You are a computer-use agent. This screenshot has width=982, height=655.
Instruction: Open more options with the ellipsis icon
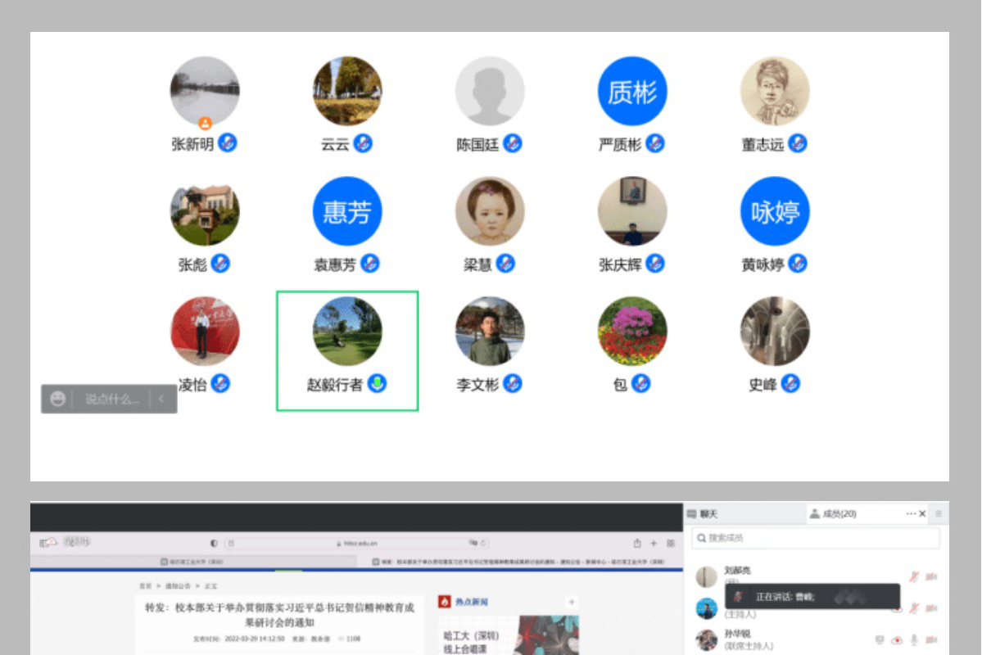coord(910,513)
